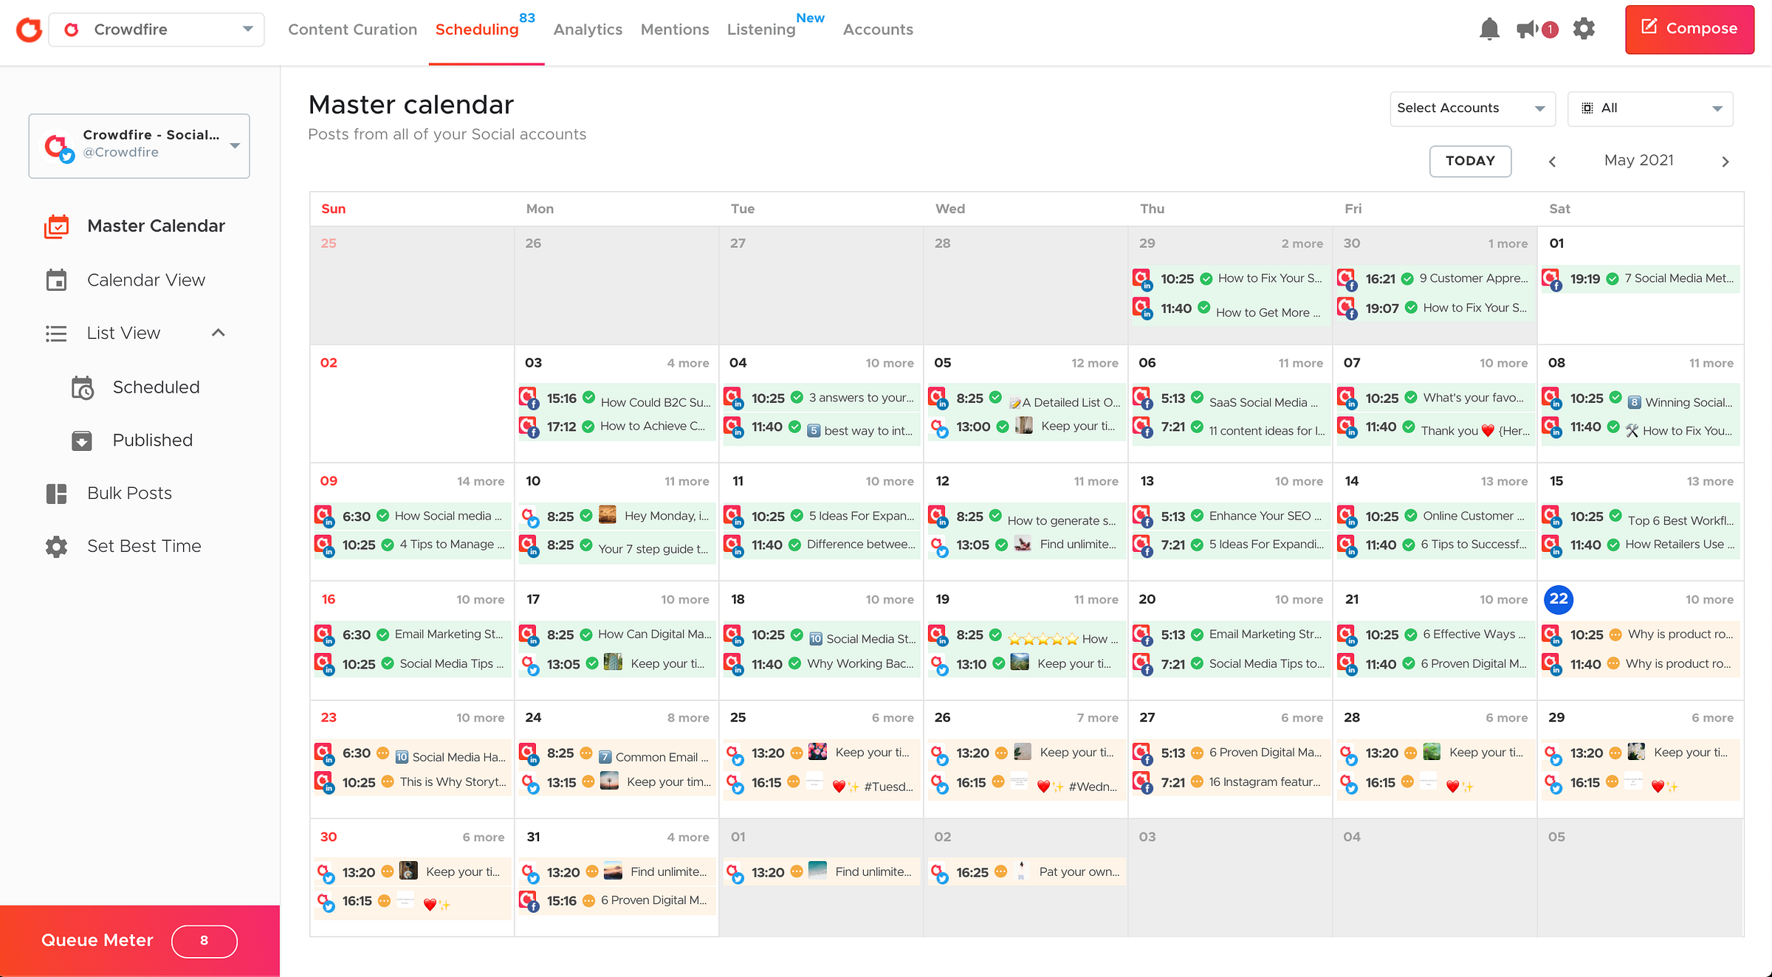Viewport: 1772px width, 977px height.
Task: Open the Accounts tab
Action: coord(878,30)
